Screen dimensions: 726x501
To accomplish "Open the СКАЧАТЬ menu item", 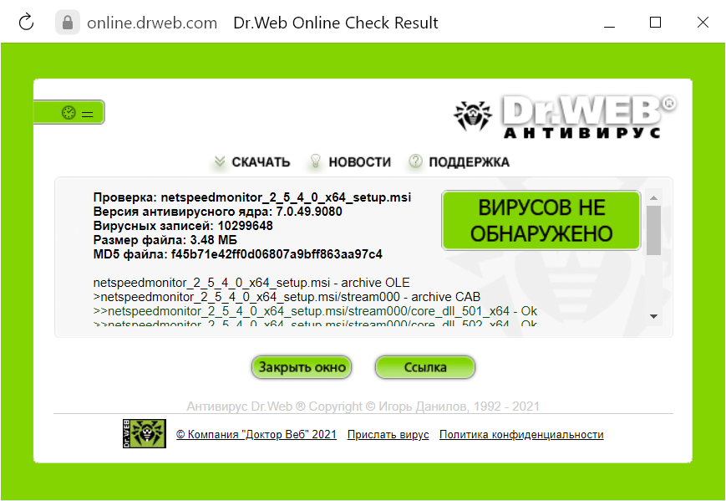I will coord(252,161).
